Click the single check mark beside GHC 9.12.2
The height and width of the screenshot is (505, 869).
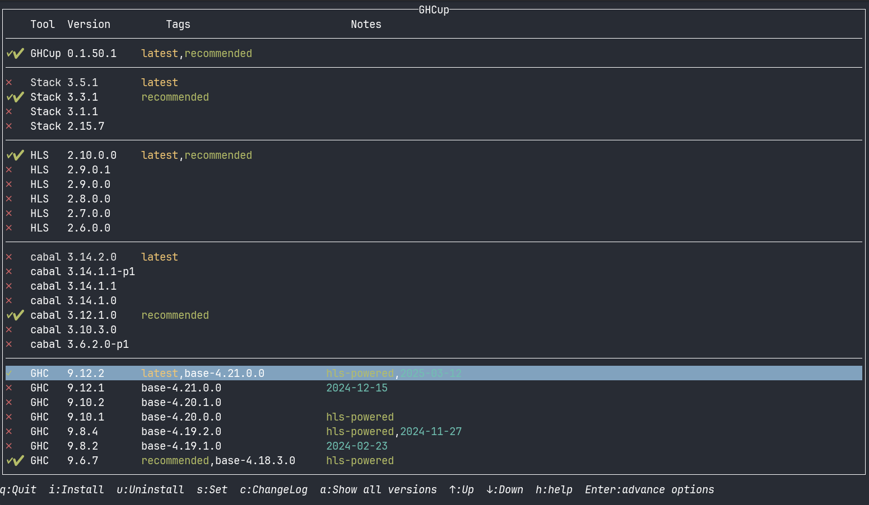(9, 374)
